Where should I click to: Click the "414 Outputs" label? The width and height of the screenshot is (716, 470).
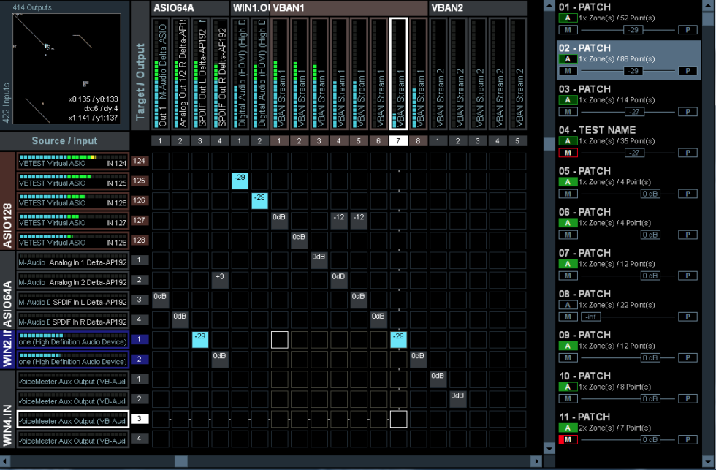(x=32, y=7)
